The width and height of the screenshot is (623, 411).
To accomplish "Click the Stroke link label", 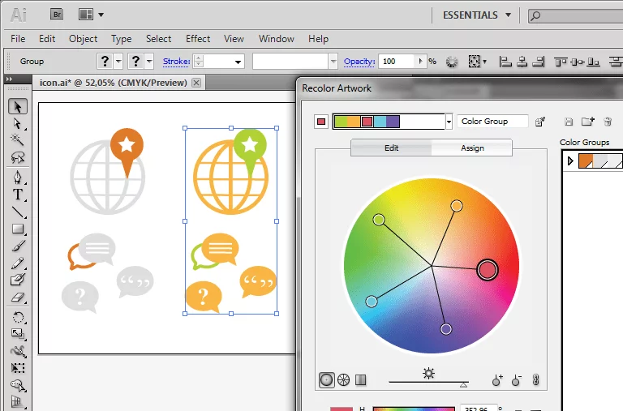I will tap(176, 61).
